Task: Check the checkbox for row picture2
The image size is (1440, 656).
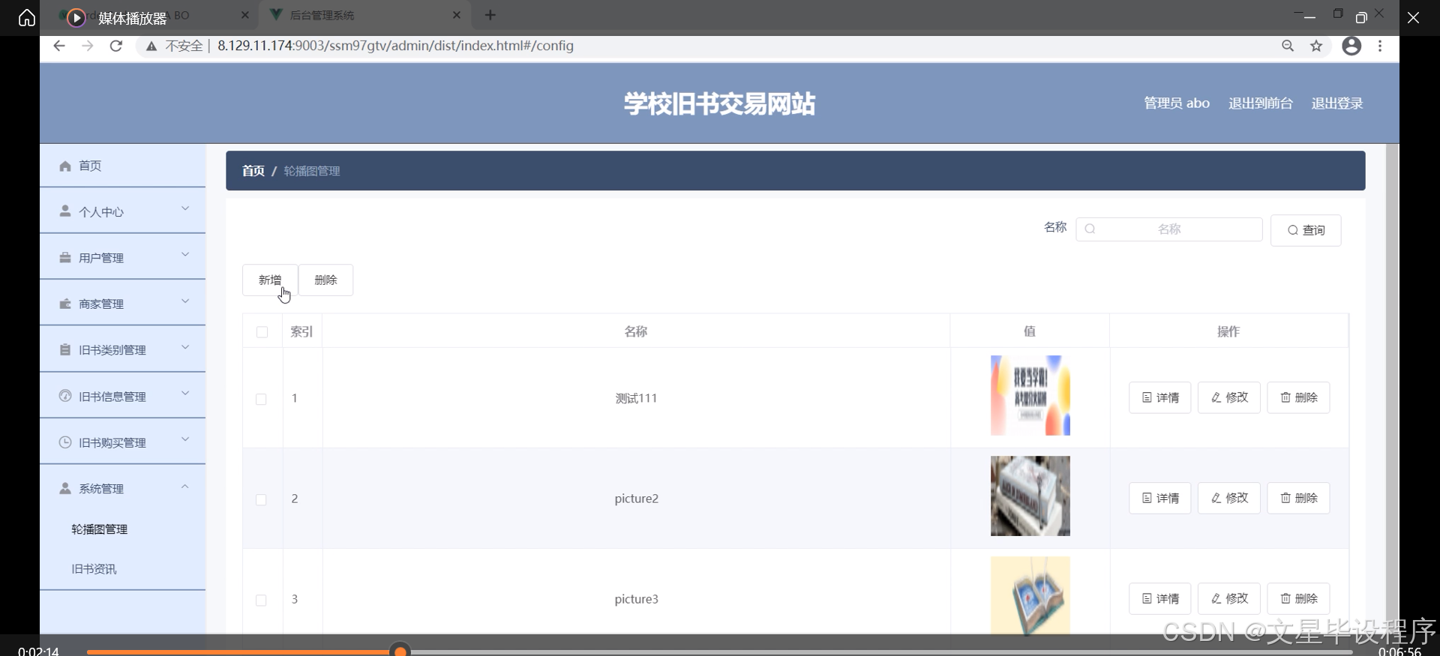Action: click(261, 499)
